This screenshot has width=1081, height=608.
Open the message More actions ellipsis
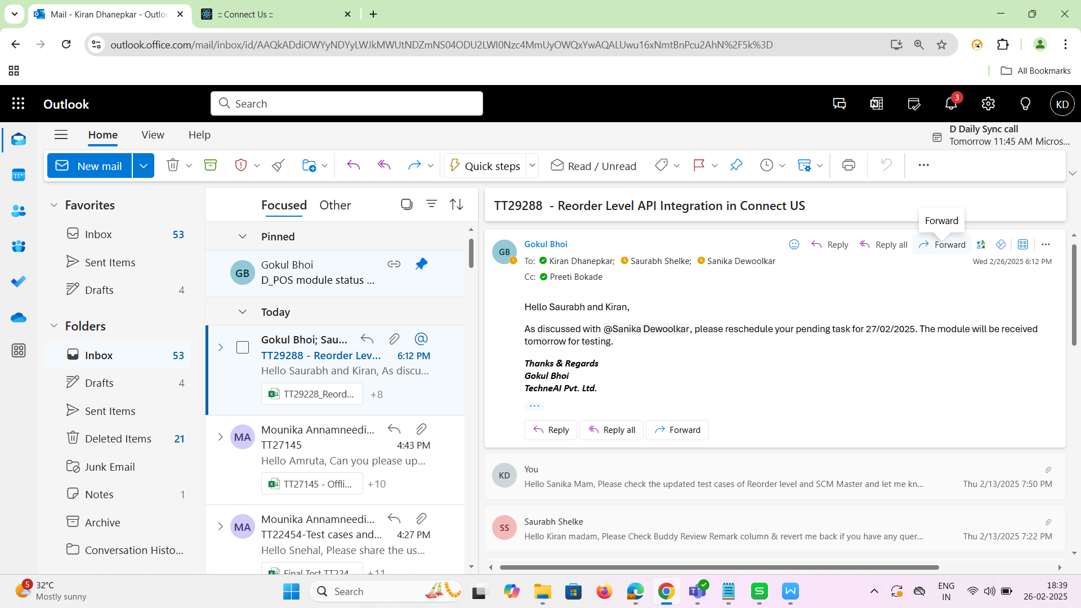point(1046,244)
